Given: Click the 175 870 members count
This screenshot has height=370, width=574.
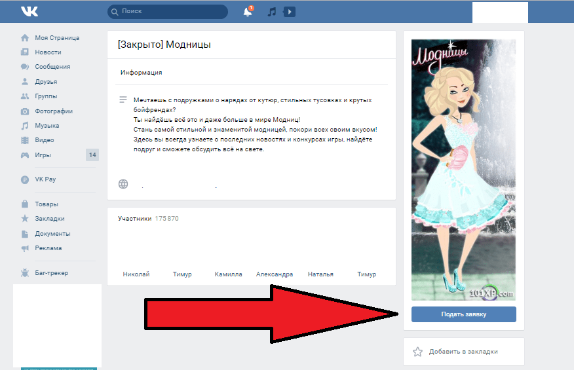Looking at the screenshot, I should pyautogui.click(x=166, y=219).
